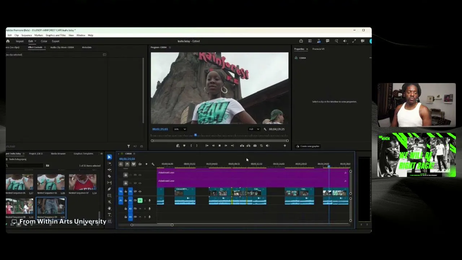The width and height of the screenshot is (462, 260).
Task: Open the playback resolution Full dropdown
Action: (254, 129)
